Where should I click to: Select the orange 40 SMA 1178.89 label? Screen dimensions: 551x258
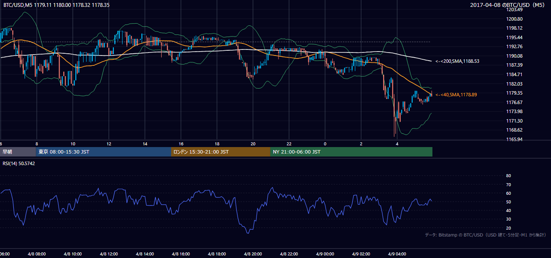(x=456, y=95)
